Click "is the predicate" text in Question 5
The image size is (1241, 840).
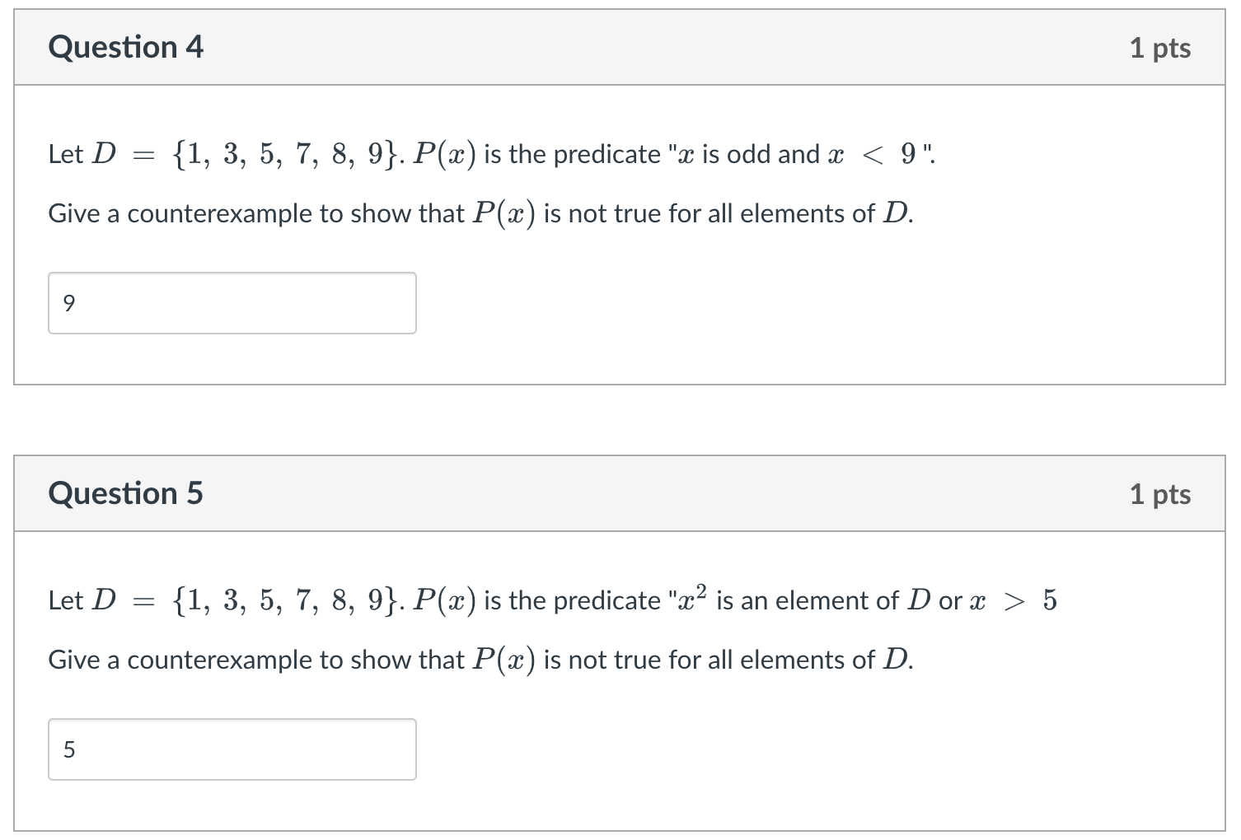point(572,600)
